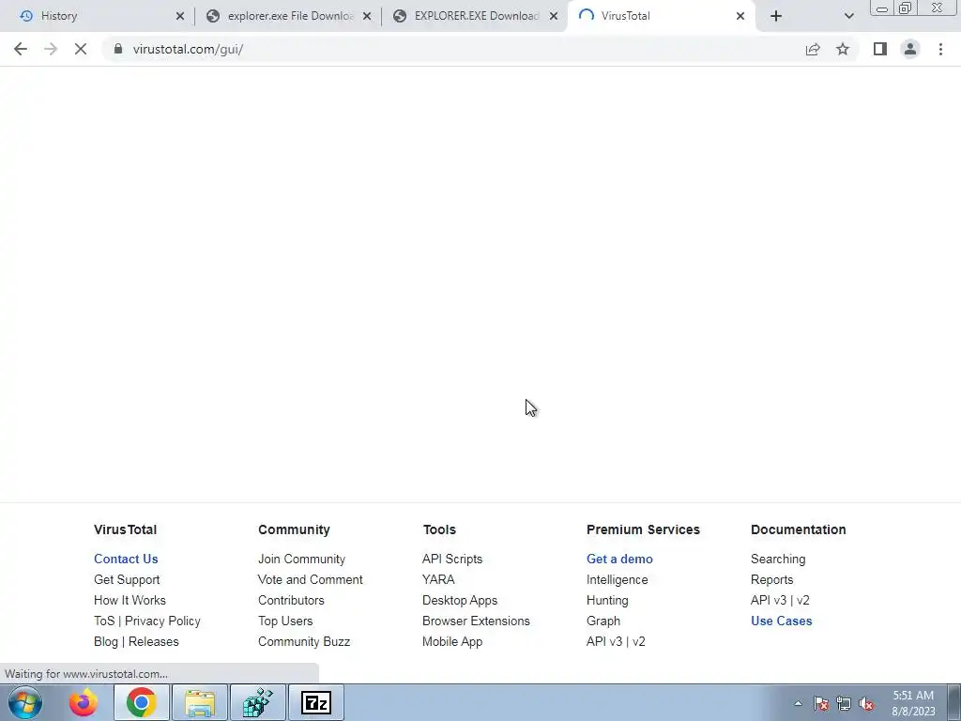
Task: Close the explorer.exe File Download tab
Action: point(367,16)
